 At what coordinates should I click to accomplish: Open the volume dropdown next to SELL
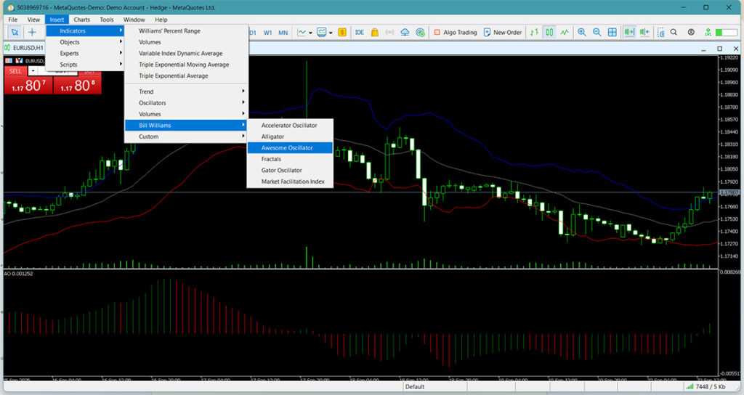pos(33,71)
